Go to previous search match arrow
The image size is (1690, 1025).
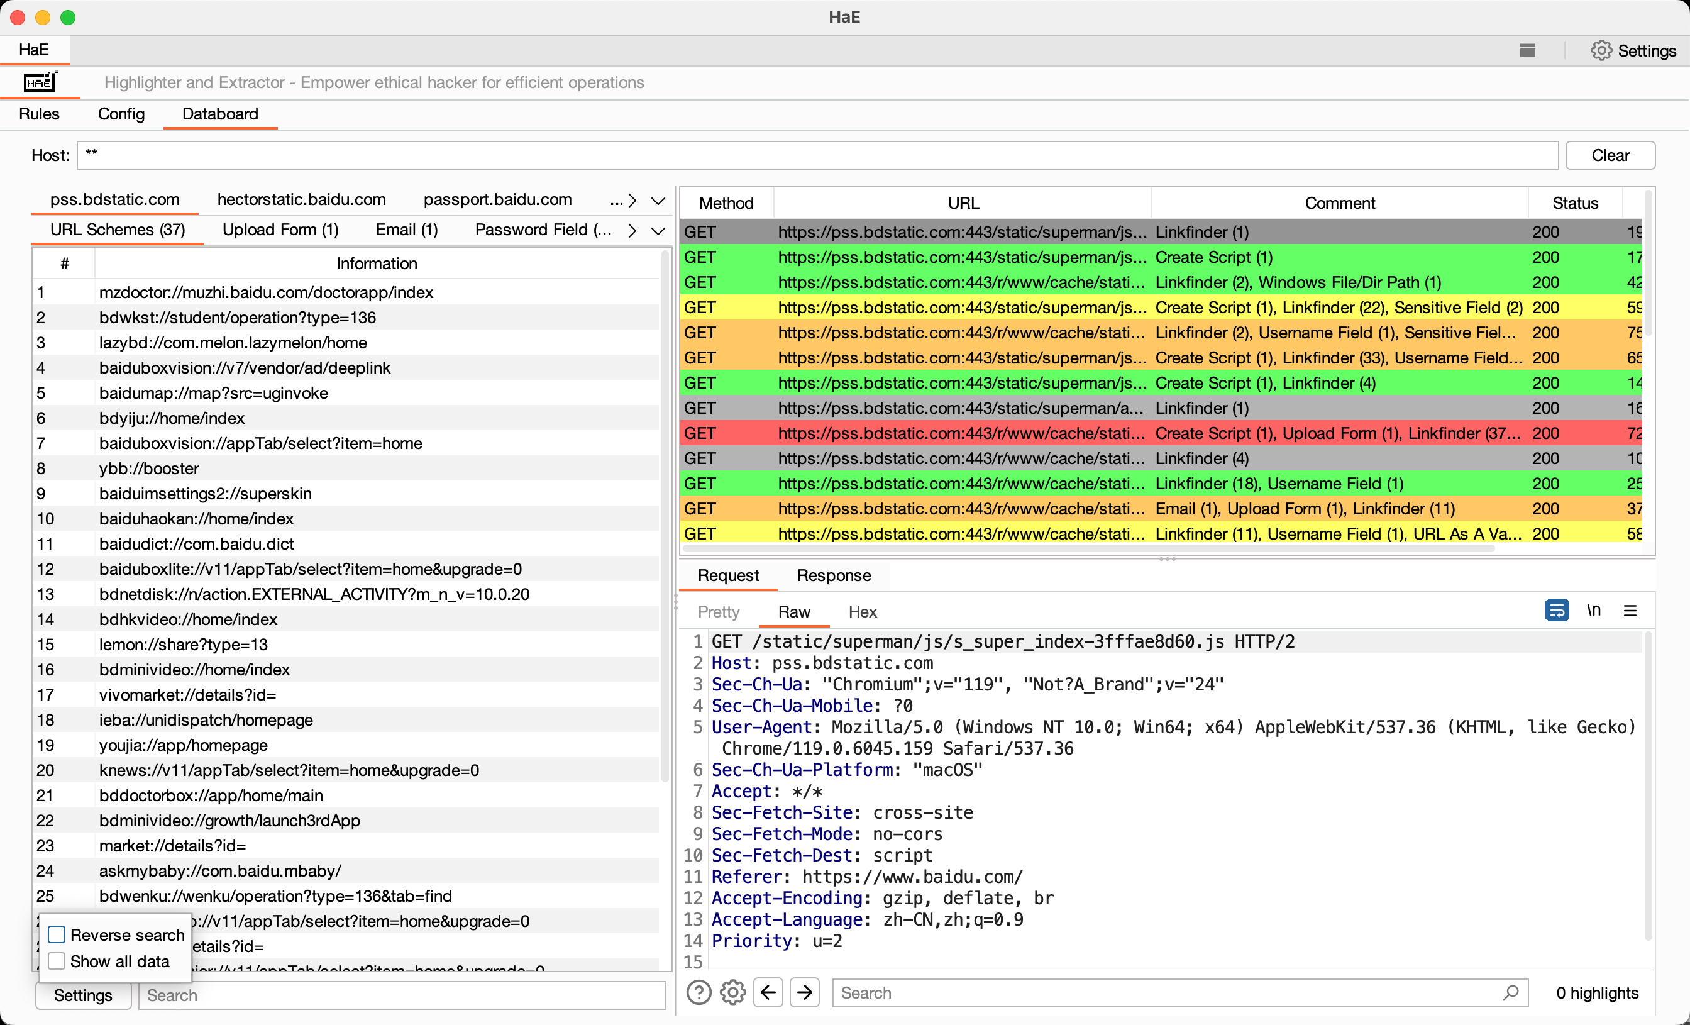click(x=768, y=992)
